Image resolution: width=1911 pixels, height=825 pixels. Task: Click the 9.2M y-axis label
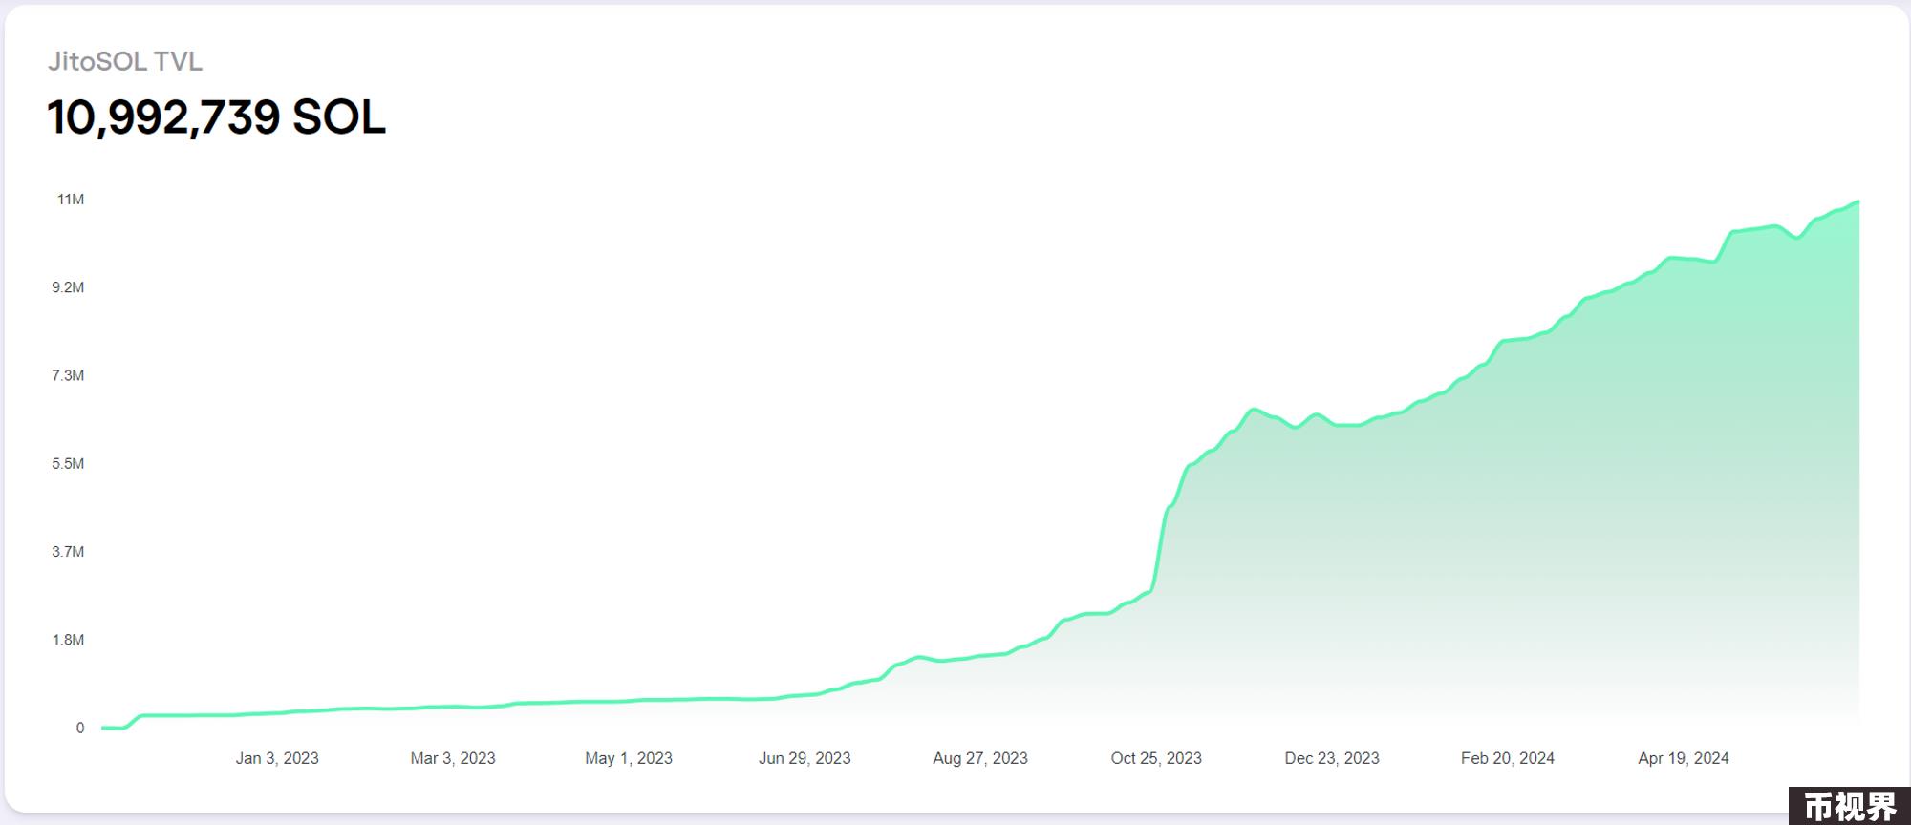[x=68, y=287]
